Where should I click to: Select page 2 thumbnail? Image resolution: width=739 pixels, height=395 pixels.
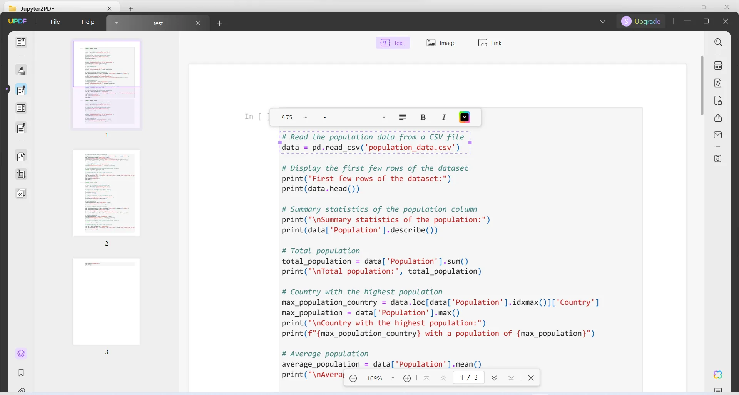click(x=107, y=193)
